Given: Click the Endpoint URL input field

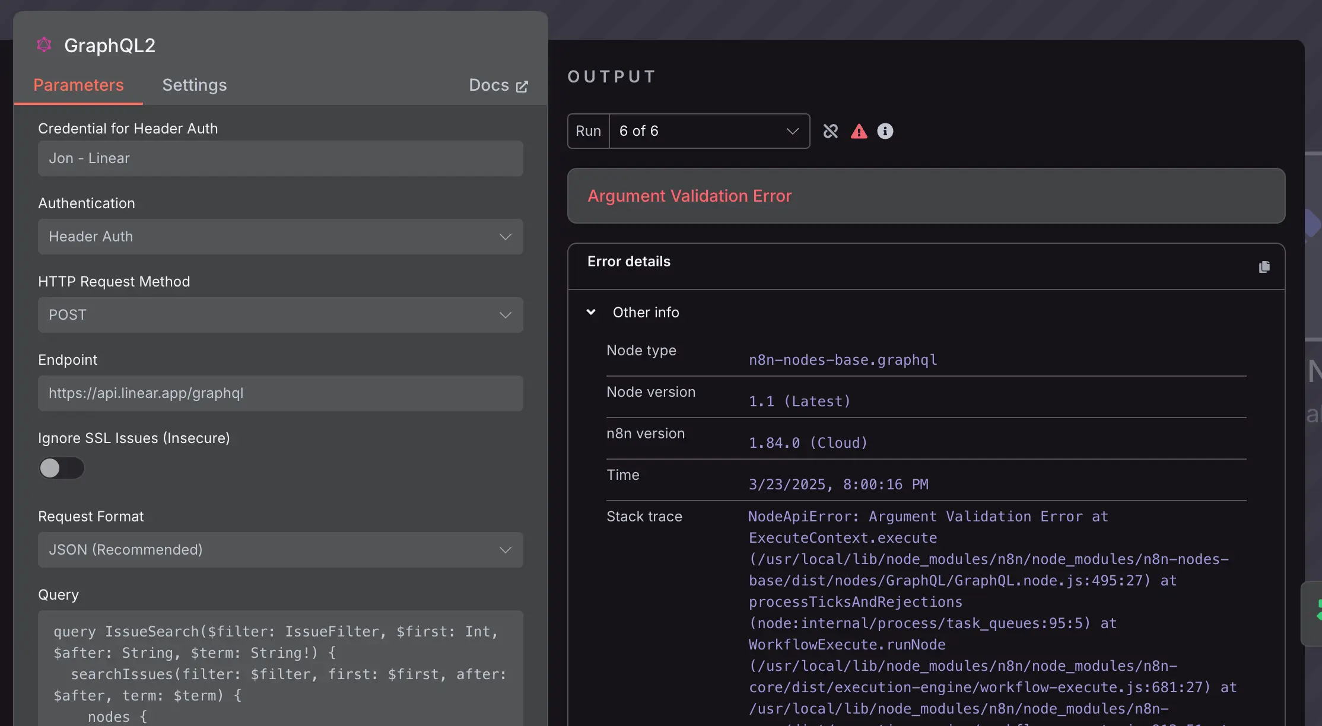Looking at the screenshot, I should coord(280,393).
